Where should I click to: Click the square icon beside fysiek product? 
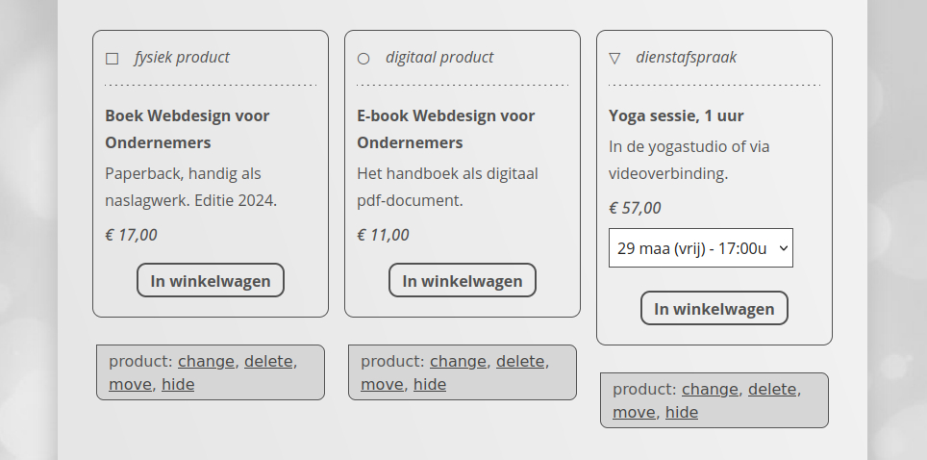coord(112,58)
